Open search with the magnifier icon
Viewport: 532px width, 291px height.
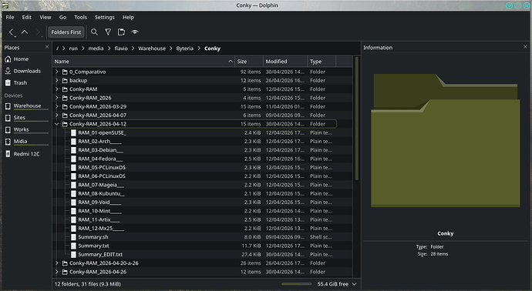(94, 32)
